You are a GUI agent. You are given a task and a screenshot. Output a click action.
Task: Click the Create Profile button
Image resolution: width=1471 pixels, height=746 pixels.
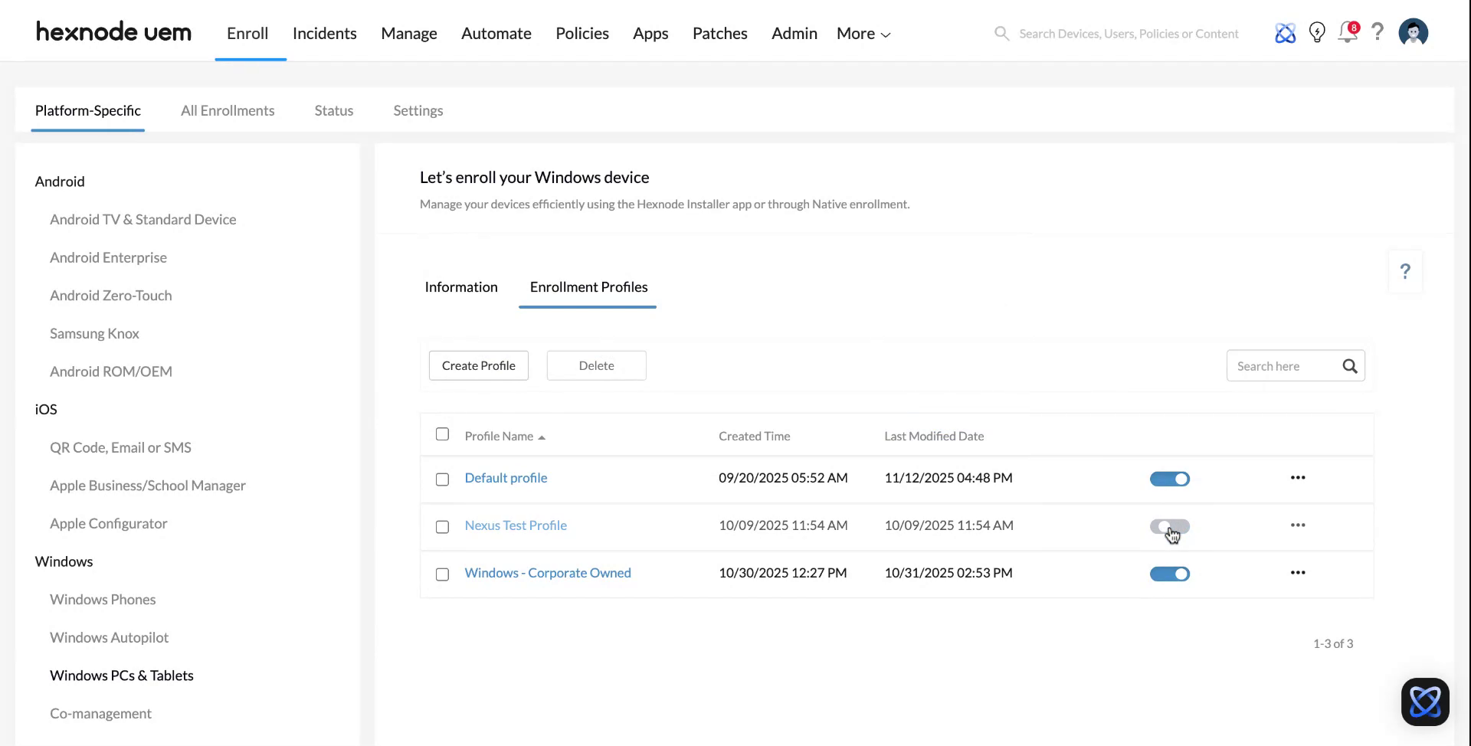coord(478,365)
